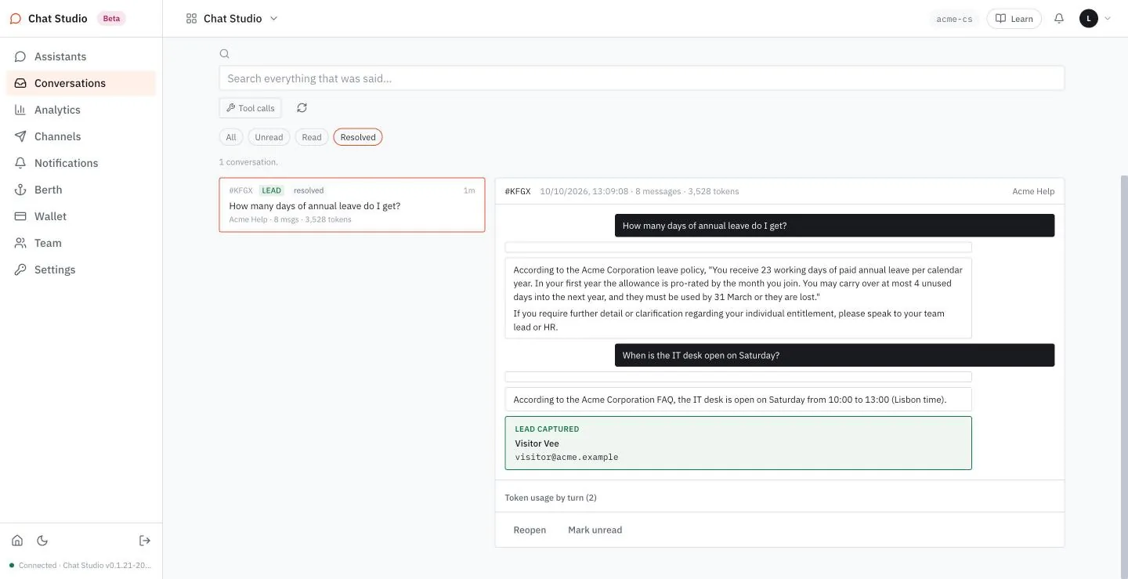The height and width of the screenshot is (579, 1128).
Task: Log out using the exit icon
Action: pyautogui.click(x=145, y=541)
